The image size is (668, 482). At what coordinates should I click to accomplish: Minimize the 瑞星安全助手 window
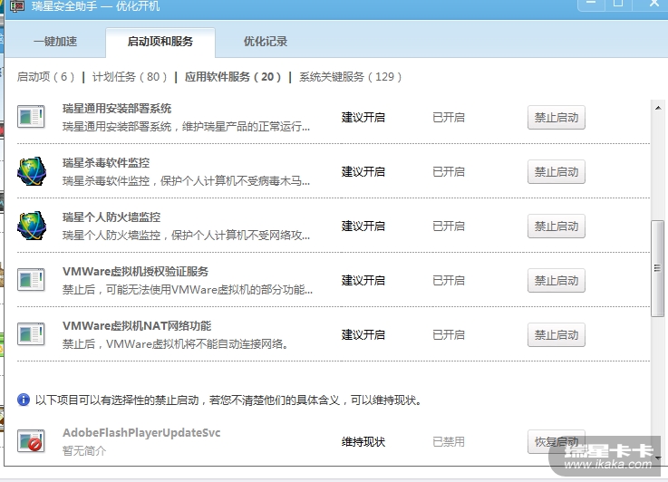pos(591,5)
